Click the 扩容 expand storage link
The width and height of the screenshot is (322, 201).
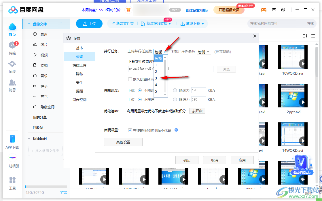[x=64, y=193]
